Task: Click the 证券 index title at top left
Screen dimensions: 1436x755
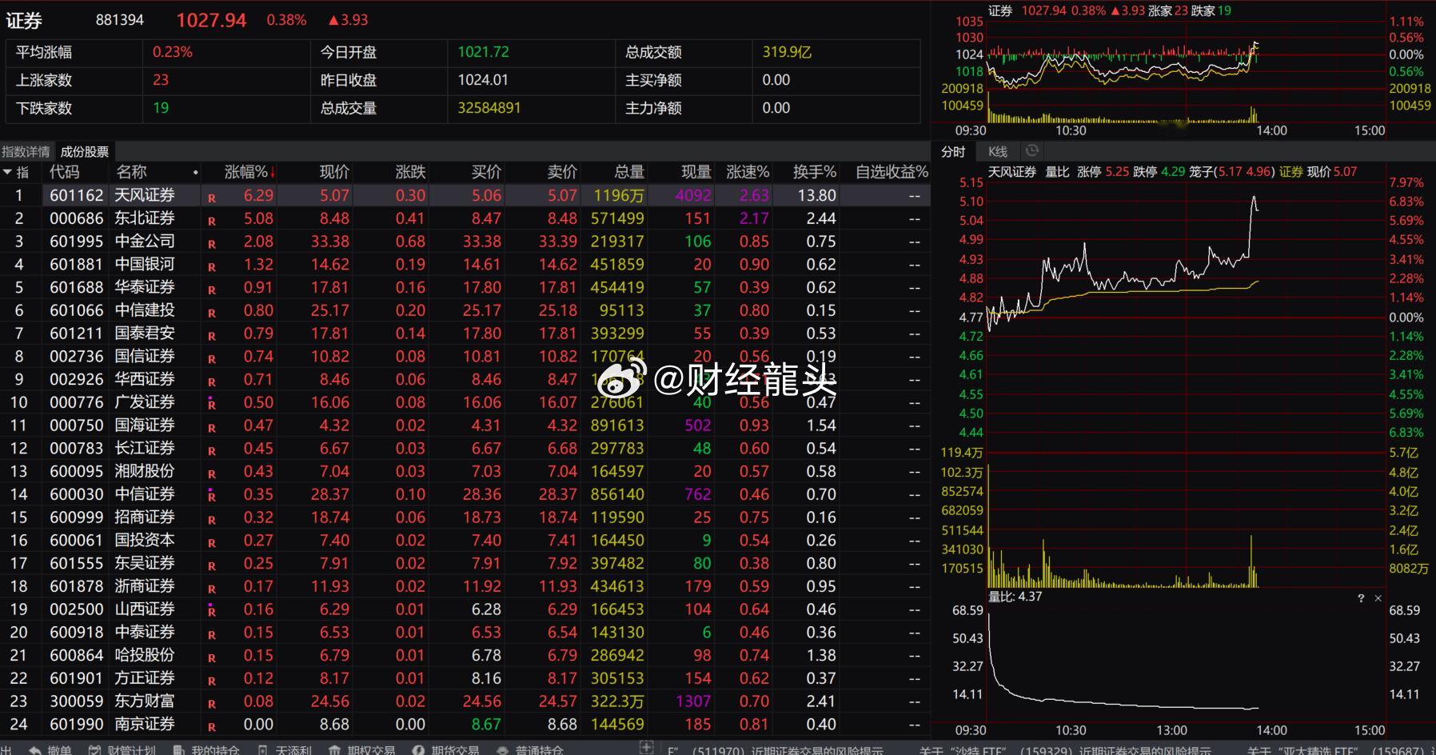Action: tap(24, 21)
